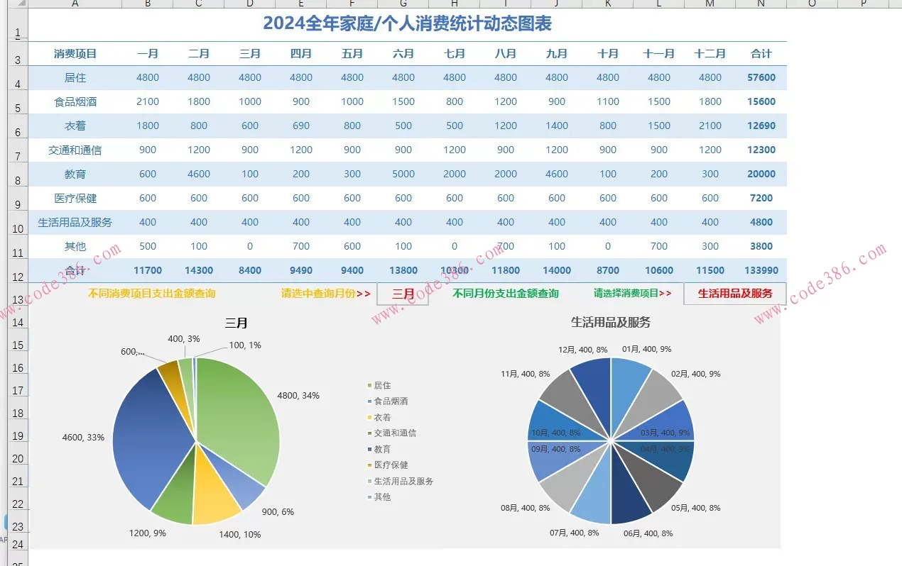Select the 一月 table header cell
The image size is (902, 566).
pyautogui.click(x=148, y=54)
